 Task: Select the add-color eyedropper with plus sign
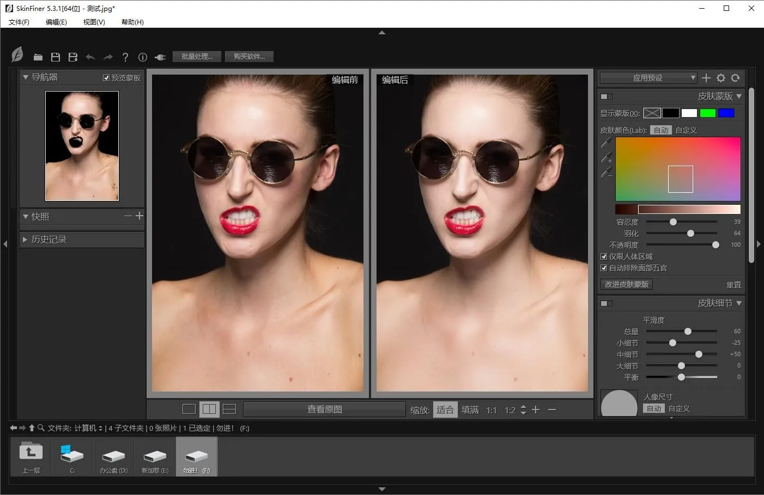[607, 158]
